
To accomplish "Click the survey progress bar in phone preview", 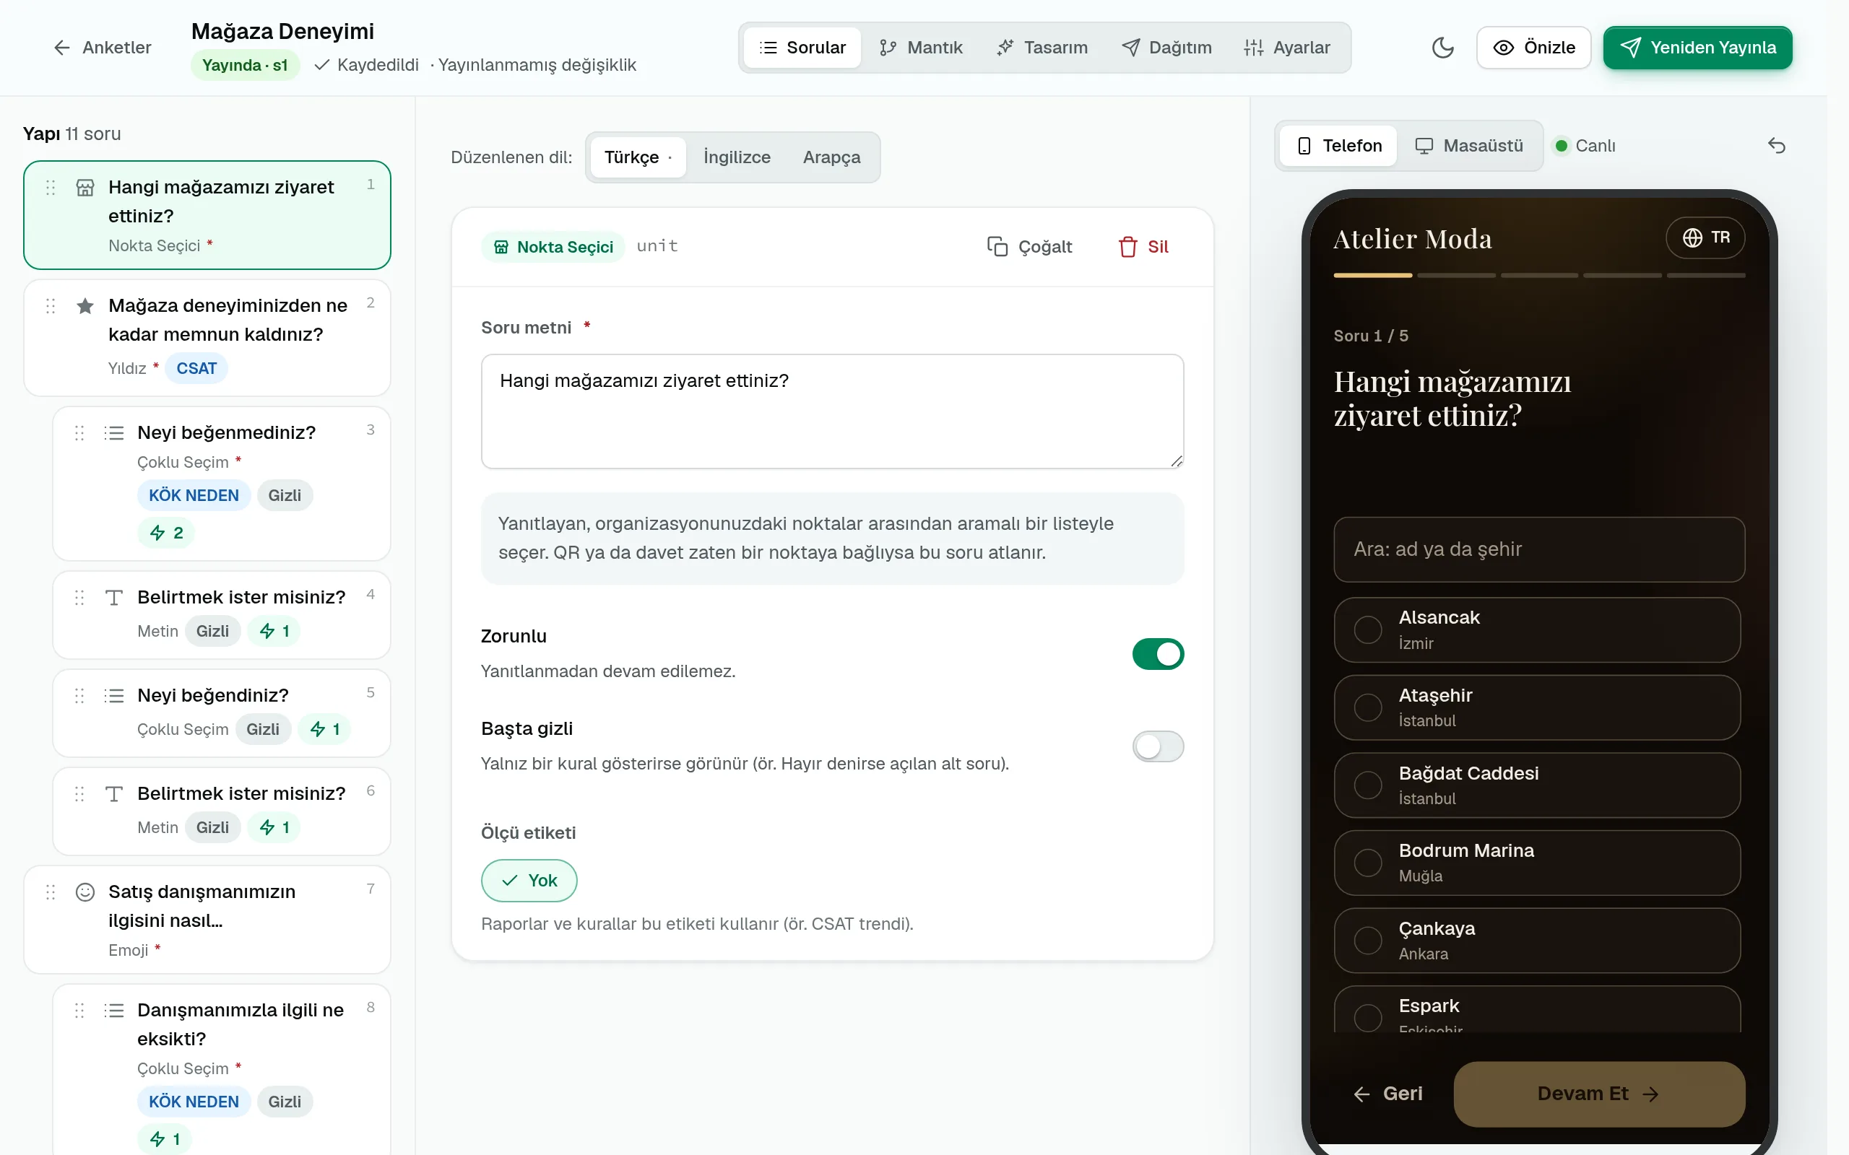I will click(1539, 275).
